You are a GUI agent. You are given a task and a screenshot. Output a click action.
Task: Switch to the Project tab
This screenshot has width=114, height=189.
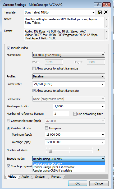click(56, 177)
